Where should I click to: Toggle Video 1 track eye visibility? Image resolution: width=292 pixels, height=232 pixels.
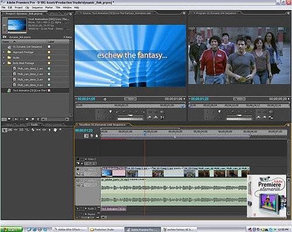pyautogui.click(x=78, y=169)
